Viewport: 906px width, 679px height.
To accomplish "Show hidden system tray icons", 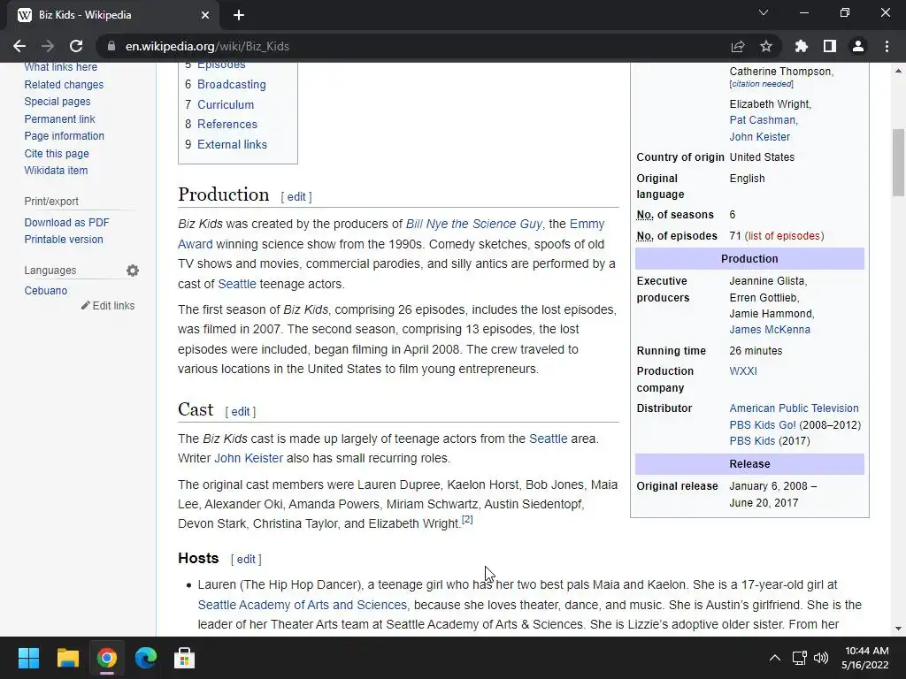I will pyautogui.click(x=775, y=658).
